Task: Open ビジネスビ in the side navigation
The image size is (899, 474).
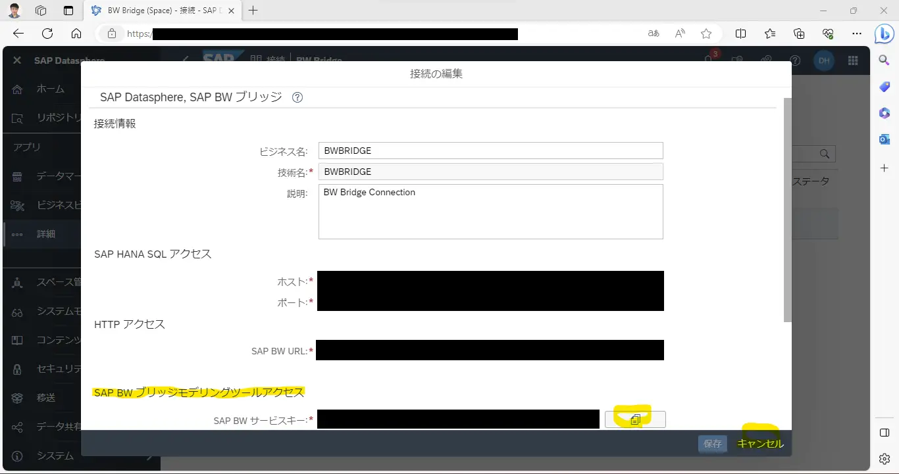Action: pyautogui.click(x=42, y=205)
